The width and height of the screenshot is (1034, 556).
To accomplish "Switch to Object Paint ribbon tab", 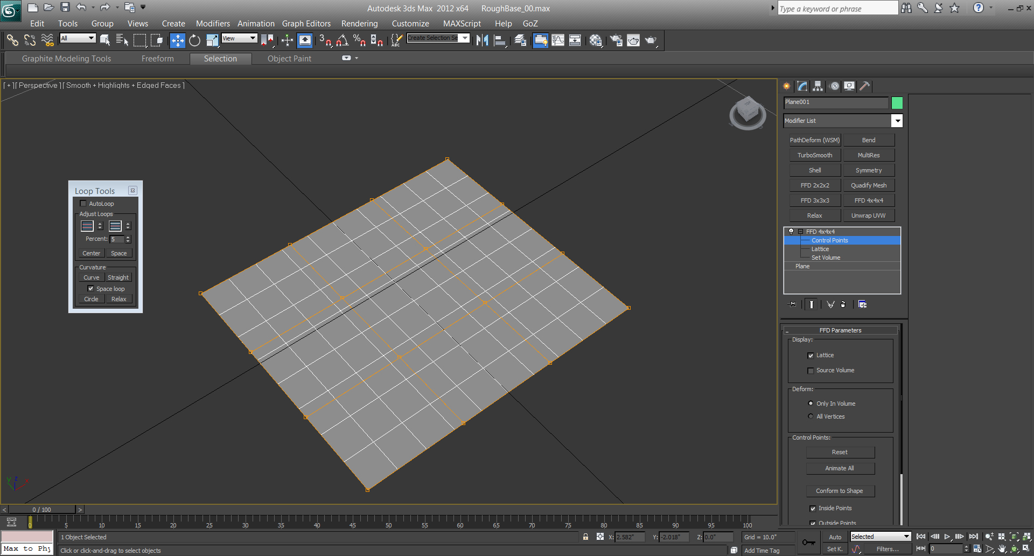I will click(x=289, y=59).
